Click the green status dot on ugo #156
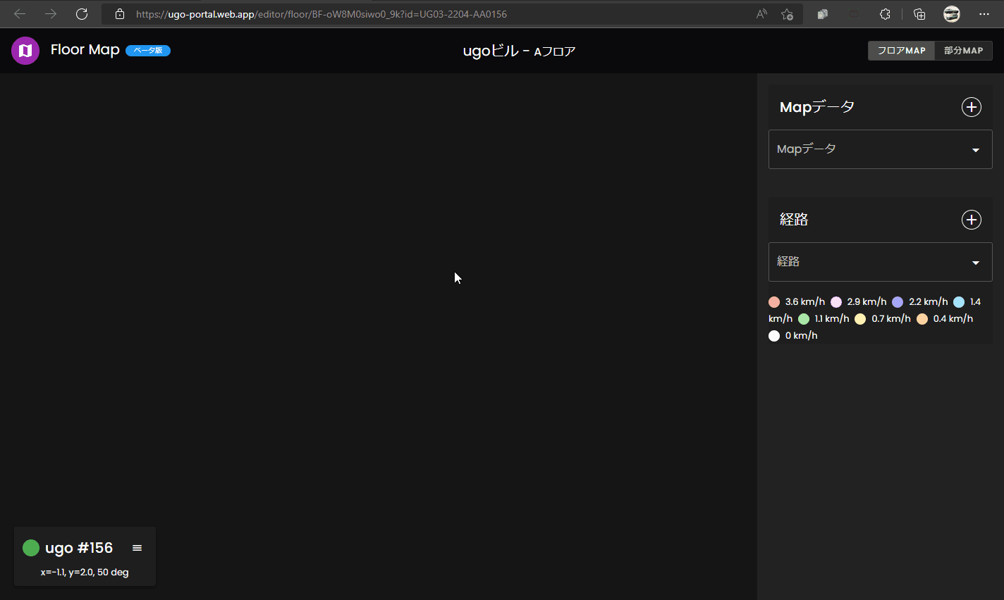 click(x=30, y=547)
